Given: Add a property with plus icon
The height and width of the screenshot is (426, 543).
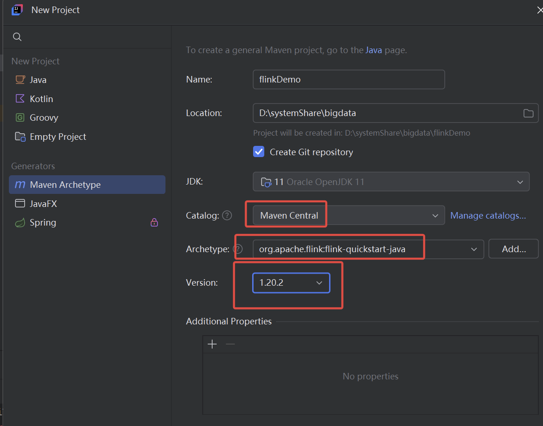Looking at the screenshot, I should [212, 344].
